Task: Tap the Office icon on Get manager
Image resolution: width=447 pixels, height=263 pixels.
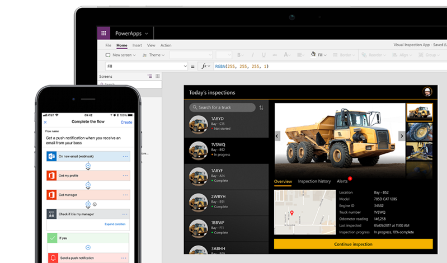Action: click(x=51, y=195)
